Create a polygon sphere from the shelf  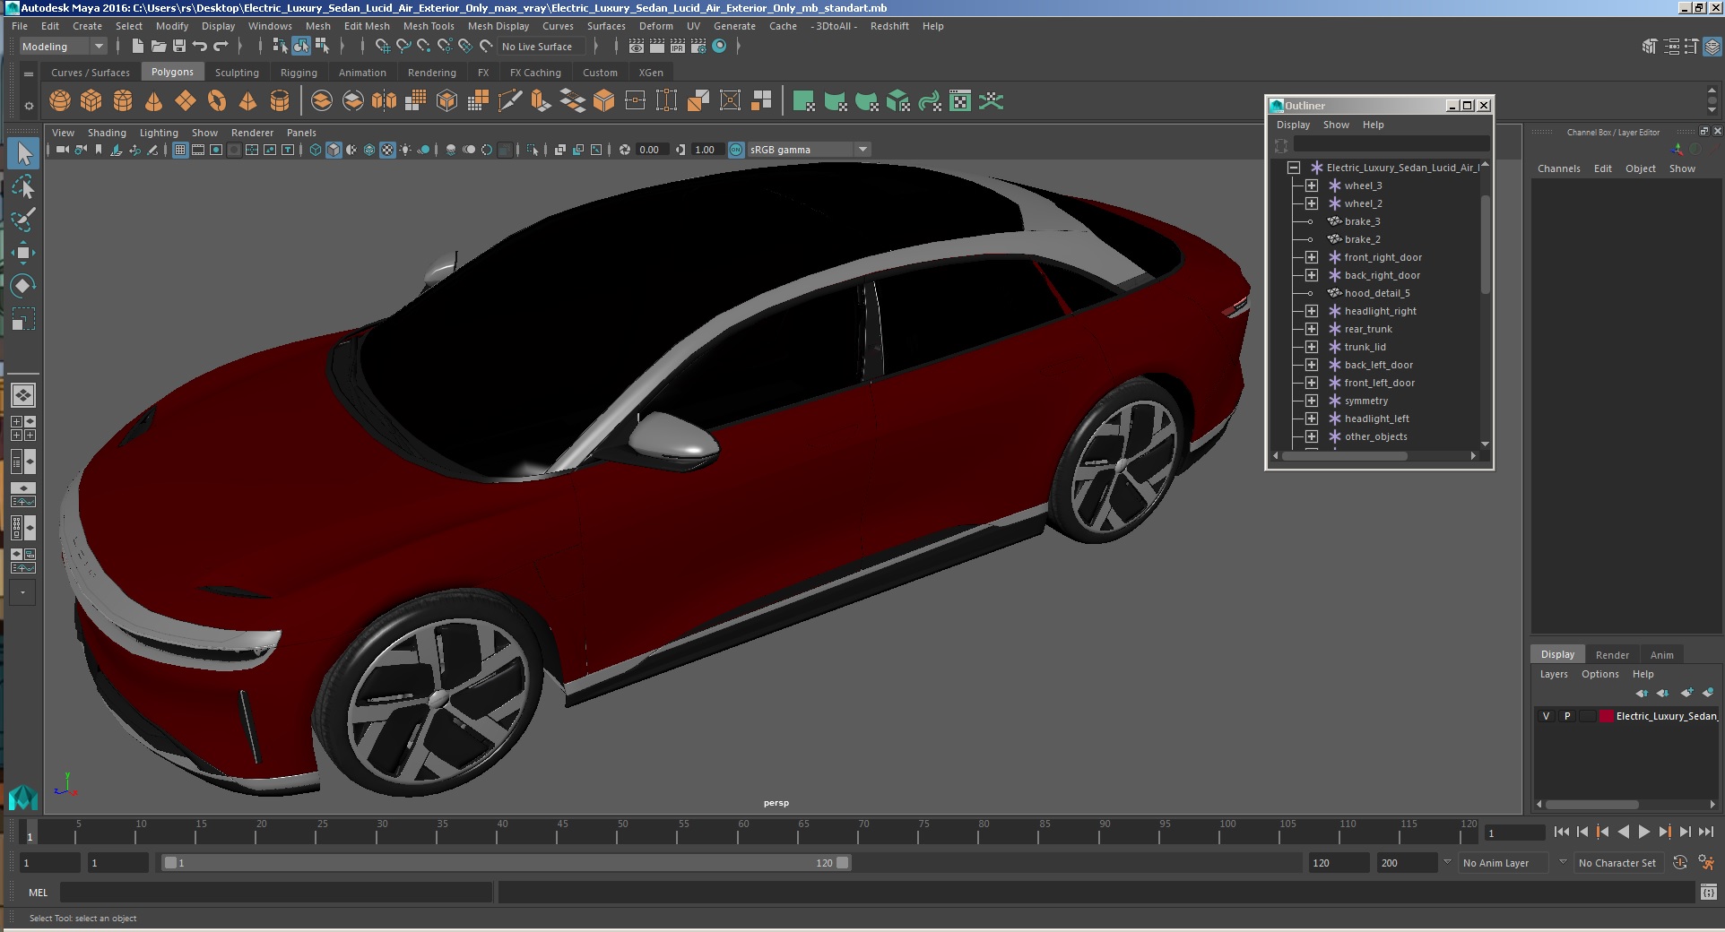(60, 101)
